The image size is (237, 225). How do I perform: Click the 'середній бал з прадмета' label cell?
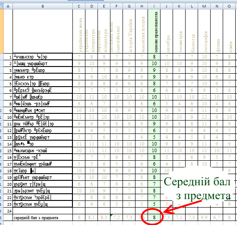[43, 217]
